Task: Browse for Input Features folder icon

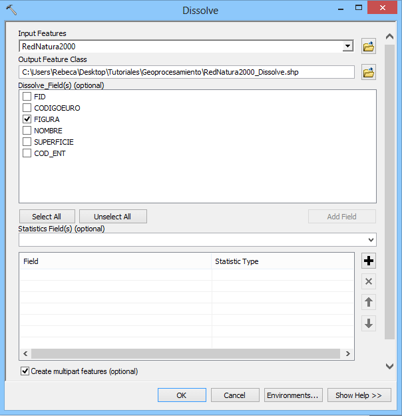Action: pos(368,46)
